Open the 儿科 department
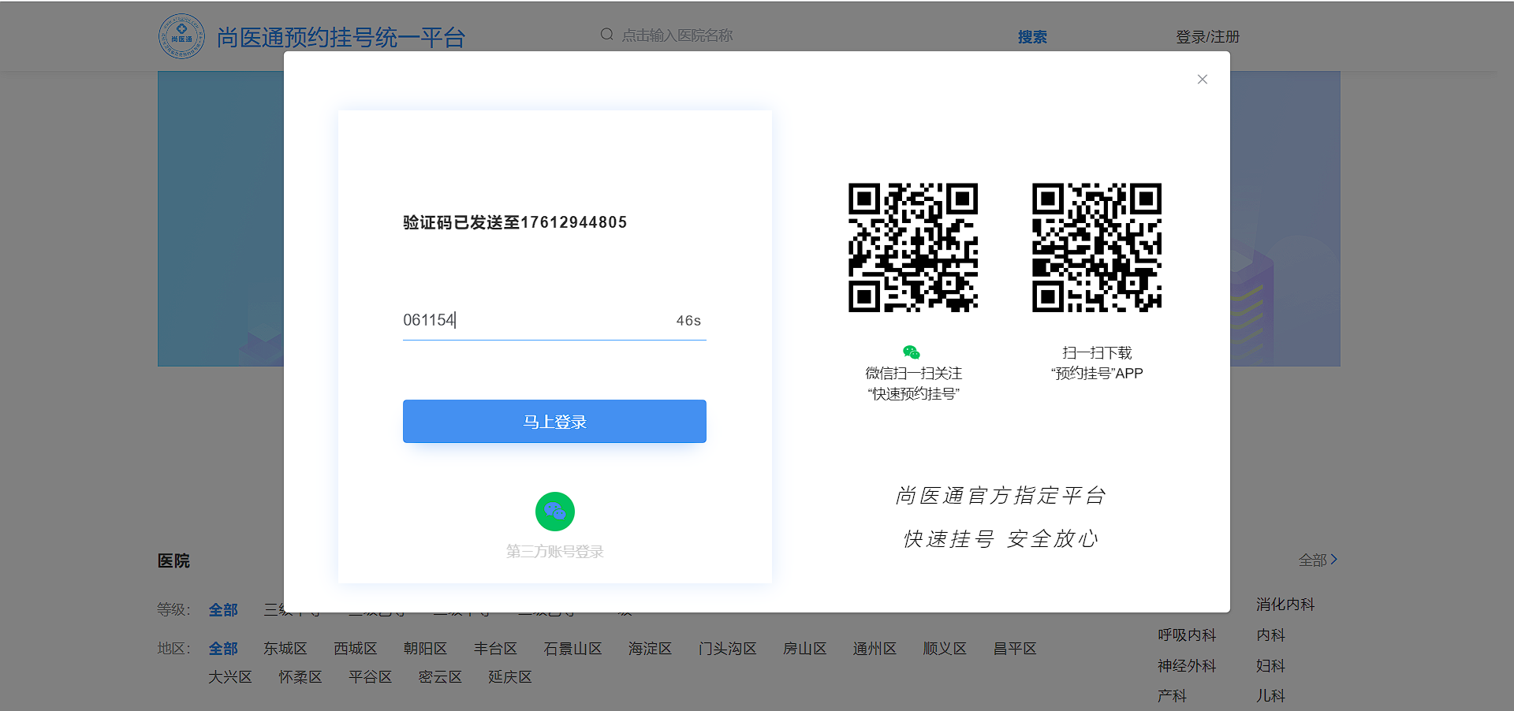 (1271, 696)
